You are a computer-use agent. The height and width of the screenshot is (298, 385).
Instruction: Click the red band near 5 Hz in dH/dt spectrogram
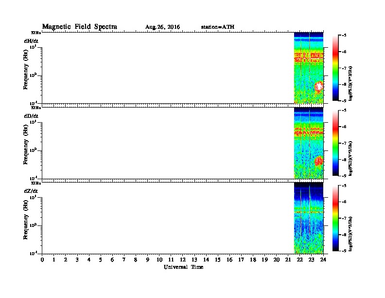[x=309, y=57]
